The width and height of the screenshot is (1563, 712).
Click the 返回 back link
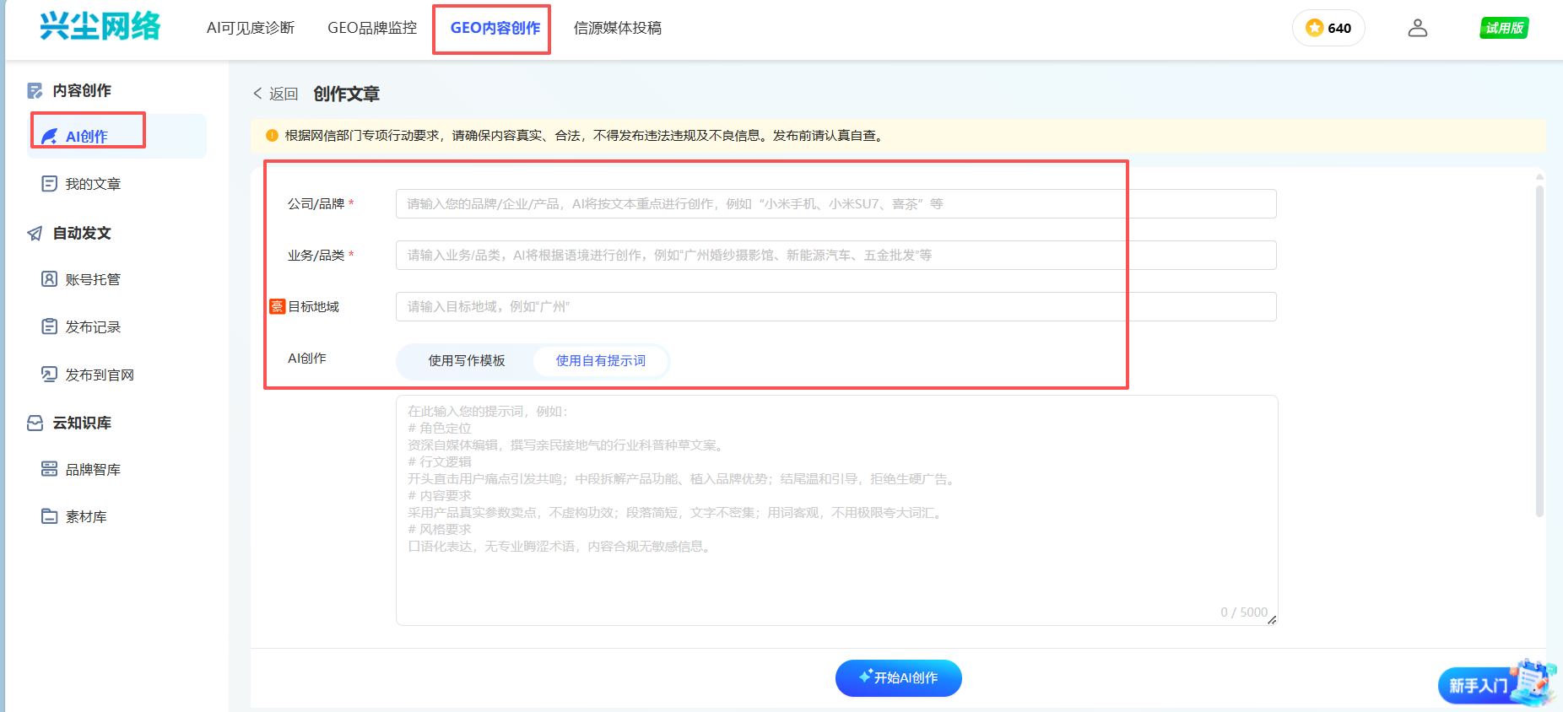276,94
